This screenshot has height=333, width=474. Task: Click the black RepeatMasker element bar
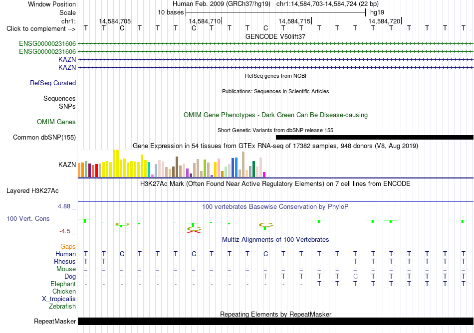[275, 321]
